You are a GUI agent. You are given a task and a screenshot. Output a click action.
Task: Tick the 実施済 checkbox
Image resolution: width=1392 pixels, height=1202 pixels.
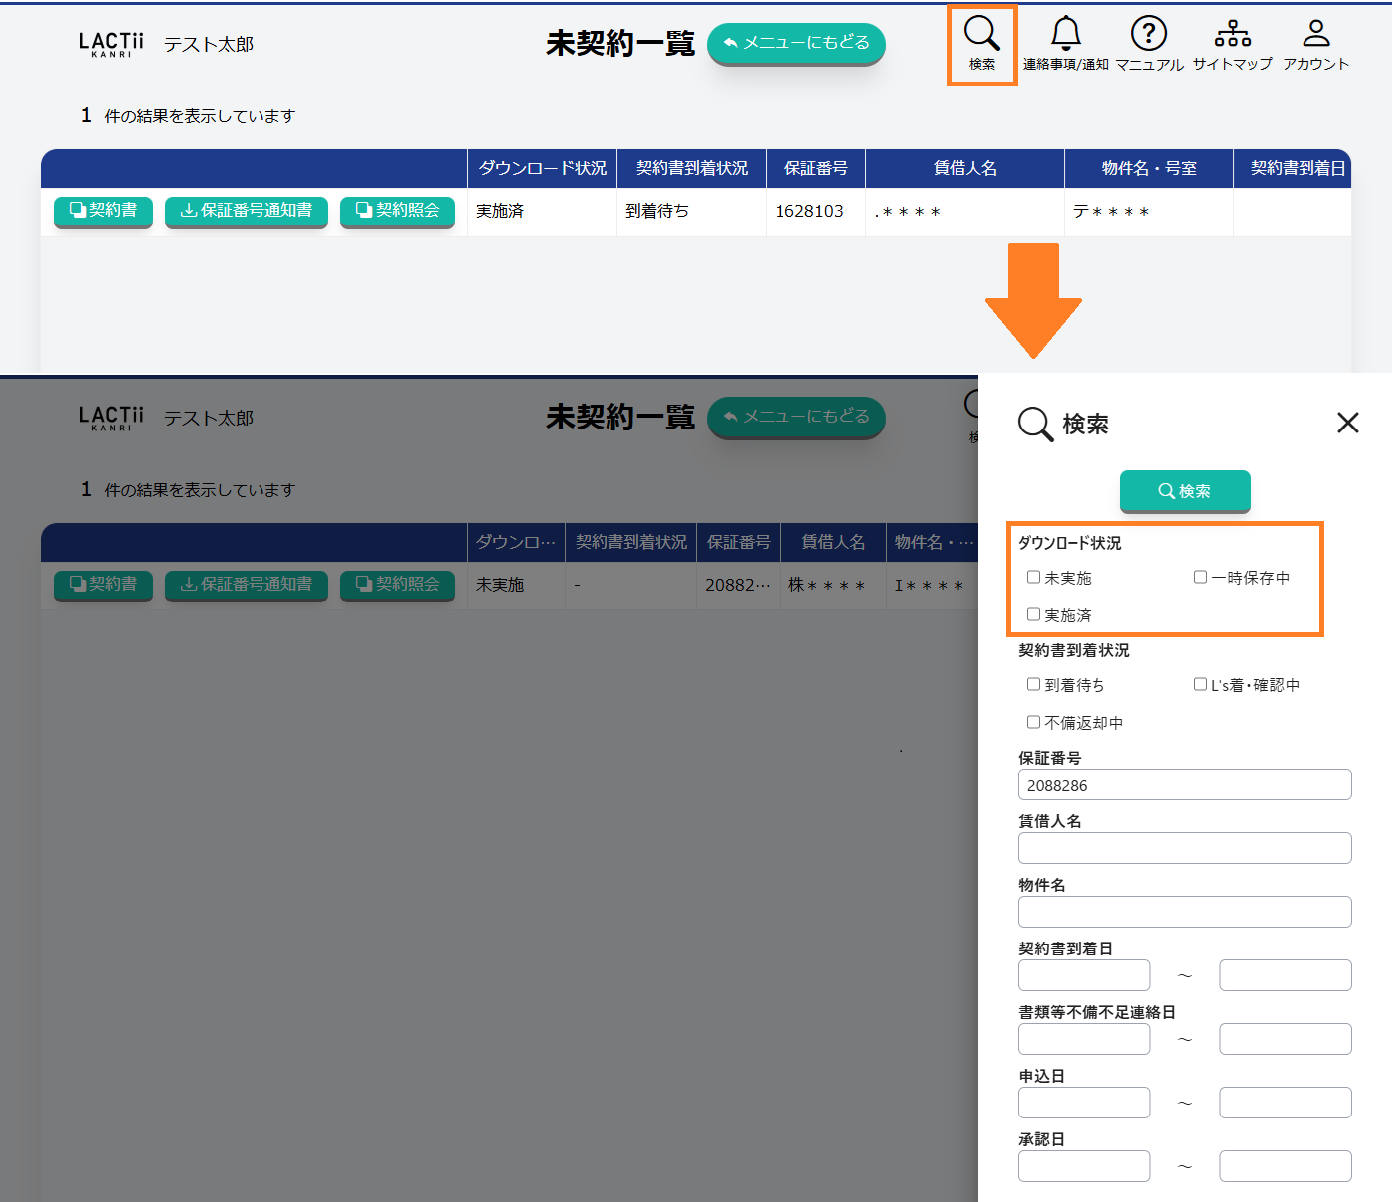pos(1033,614)
